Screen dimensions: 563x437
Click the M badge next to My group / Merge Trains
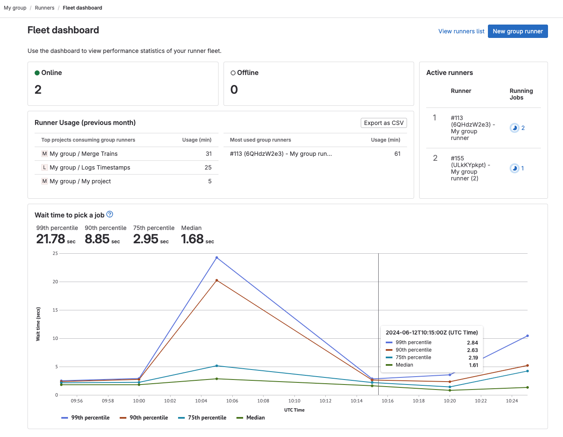click(x=44, y=153)
